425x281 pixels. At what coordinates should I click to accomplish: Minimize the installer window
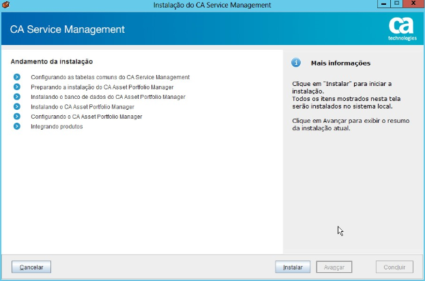[x=383, y=4]
